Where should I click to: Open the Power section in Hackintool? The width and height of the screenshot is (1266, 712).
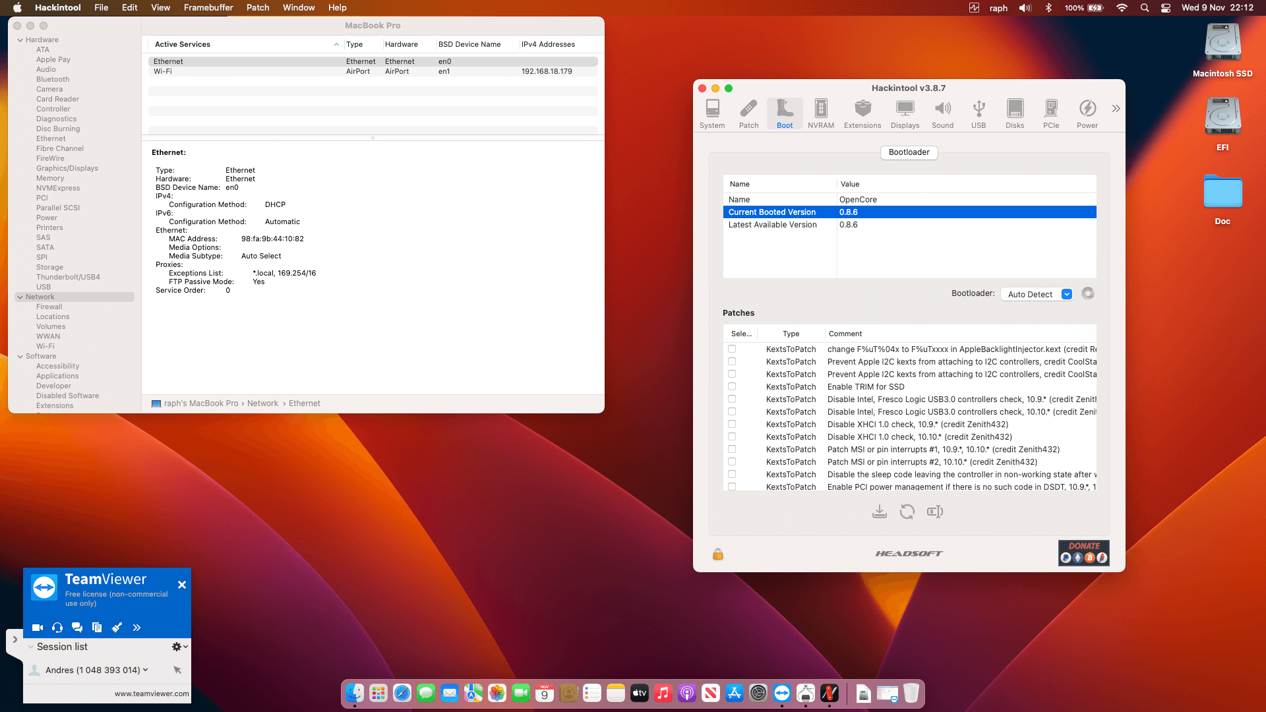1087,113
